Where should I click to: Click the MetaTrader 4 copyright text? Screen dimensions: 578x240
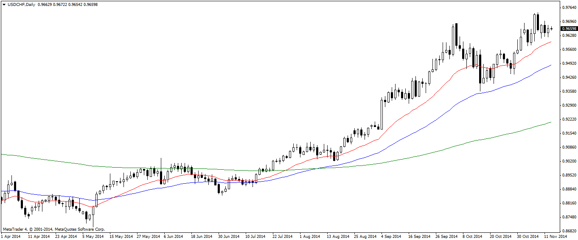tap(53, 229)
